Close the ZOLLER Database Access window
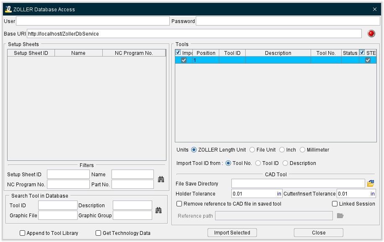 point(375,9)
